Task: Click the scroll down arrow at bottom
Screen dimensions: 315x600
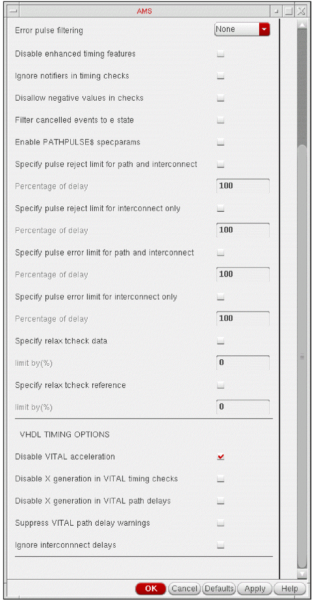Action: (x=301, y=575)
